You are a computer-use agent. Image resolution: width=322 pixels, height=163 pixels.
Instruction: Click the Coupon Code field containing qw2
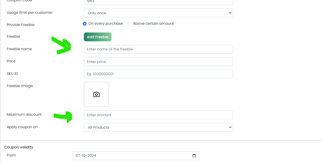click(x=158, y=2)
